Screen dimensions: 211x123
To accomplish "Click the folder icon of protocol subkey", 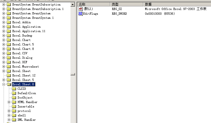I will [x=14, y=111].
